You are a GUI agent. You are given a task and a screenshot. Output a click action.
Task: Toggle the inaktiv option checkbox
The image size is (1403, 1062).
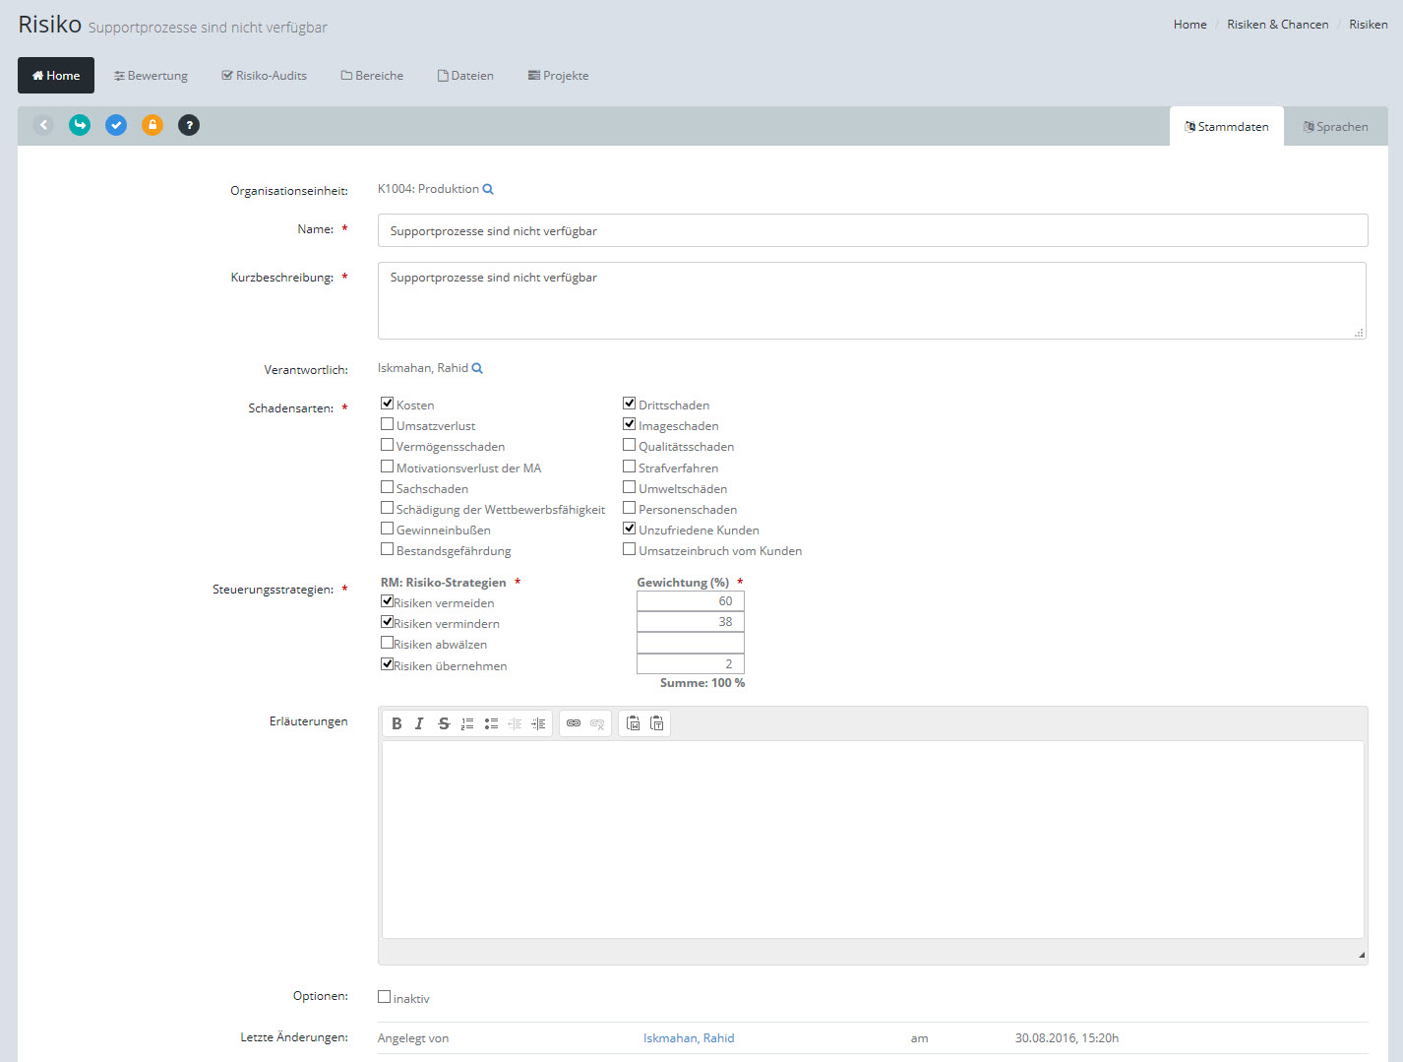click(384, 997)
